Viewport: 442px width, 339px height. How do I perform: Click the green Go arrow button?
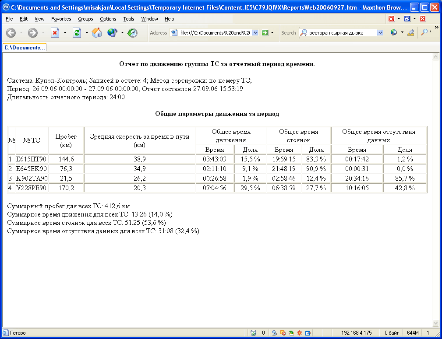(265, 33)
